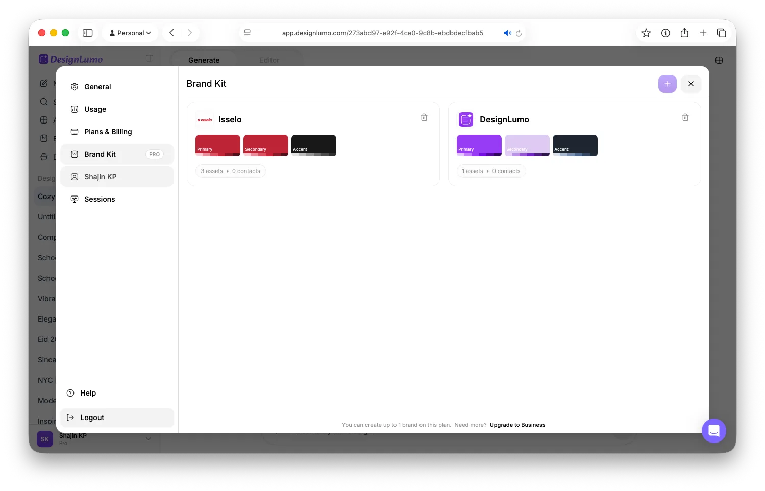Screen dimensions: 765x491
Task: Open Usage settings section
Action: (x=117, y=109)
